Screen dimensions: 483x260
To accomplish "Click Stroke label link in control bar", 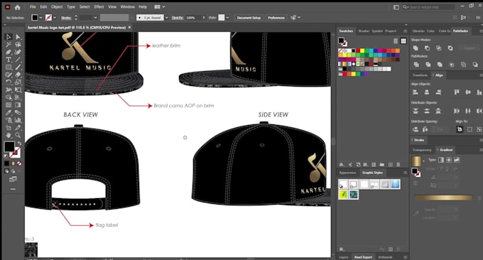I will pyautogui.click(x=66, y=18).
